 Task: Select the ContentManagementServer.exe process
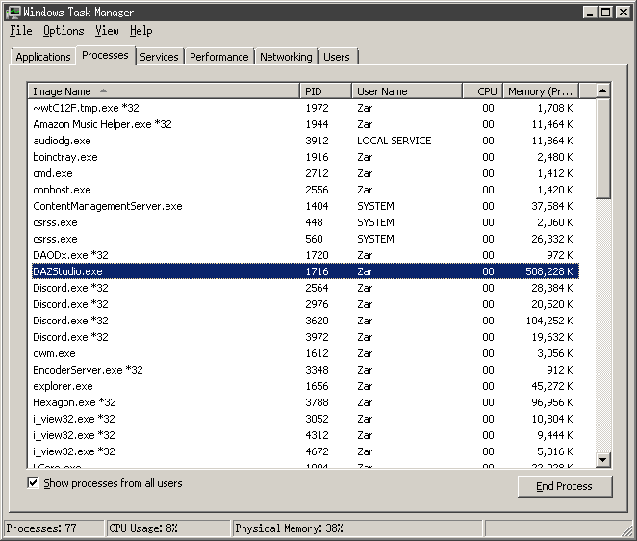[x=305, y=206]
